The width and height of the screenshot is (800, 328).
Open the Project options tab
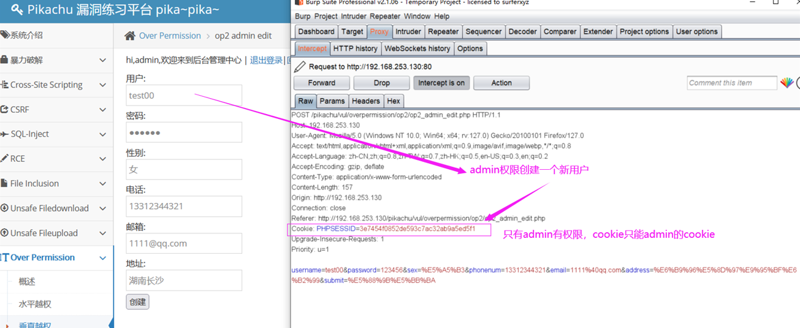644,31
